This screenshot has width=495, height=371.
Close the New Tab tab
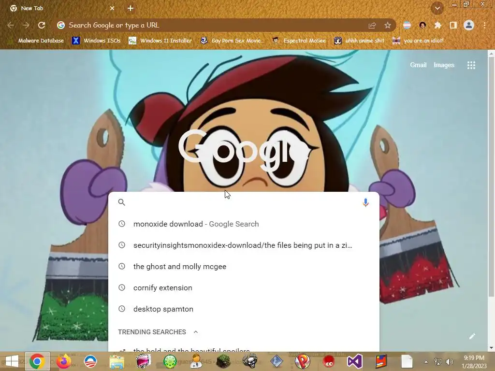[112, 8]
